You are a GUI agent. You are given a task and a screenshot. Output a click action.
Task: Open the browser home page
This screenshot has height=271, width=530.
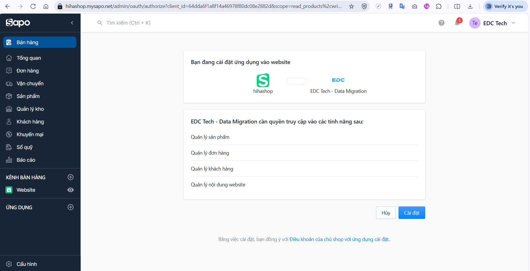coord(46,6)
